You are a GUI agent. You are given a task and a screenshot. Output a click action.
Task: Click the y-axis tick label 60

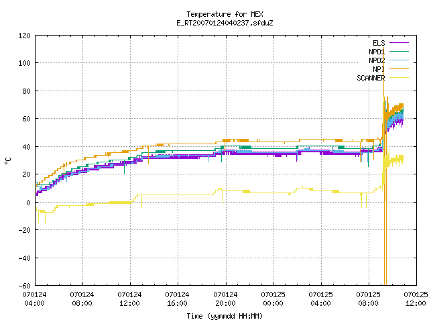point(26,119)
